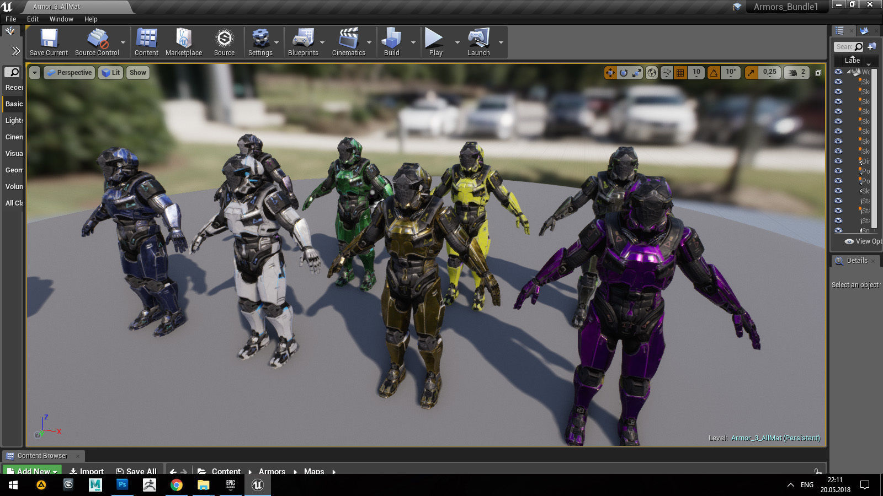Expand the Cinematics dropdown arrow
The image size is (883, 496).
[x=369, y=42]
